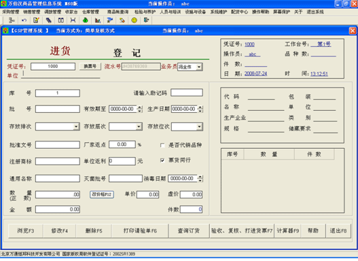
Task: Focus the 请输入助记码 input field
Action: 187,92
